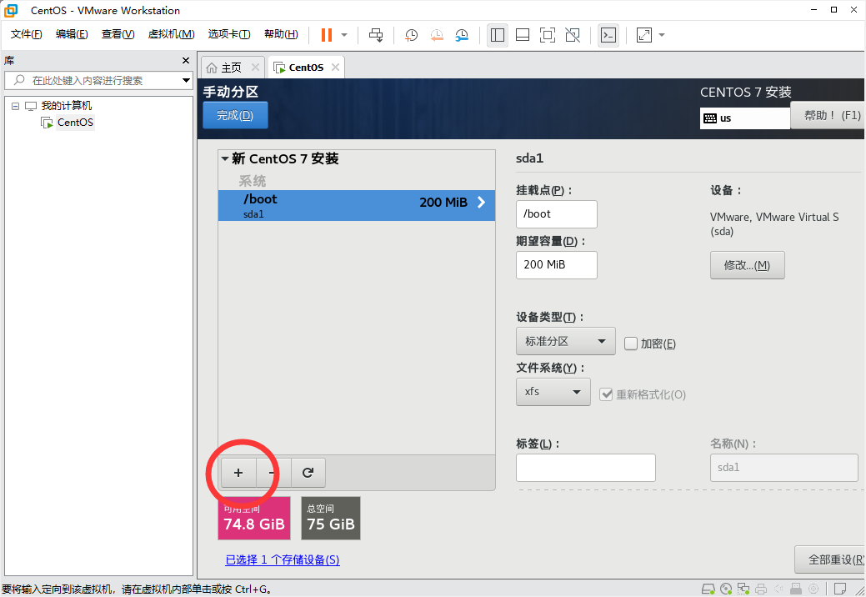
Task: Switch to Unity mode icon
Action: 573,35
